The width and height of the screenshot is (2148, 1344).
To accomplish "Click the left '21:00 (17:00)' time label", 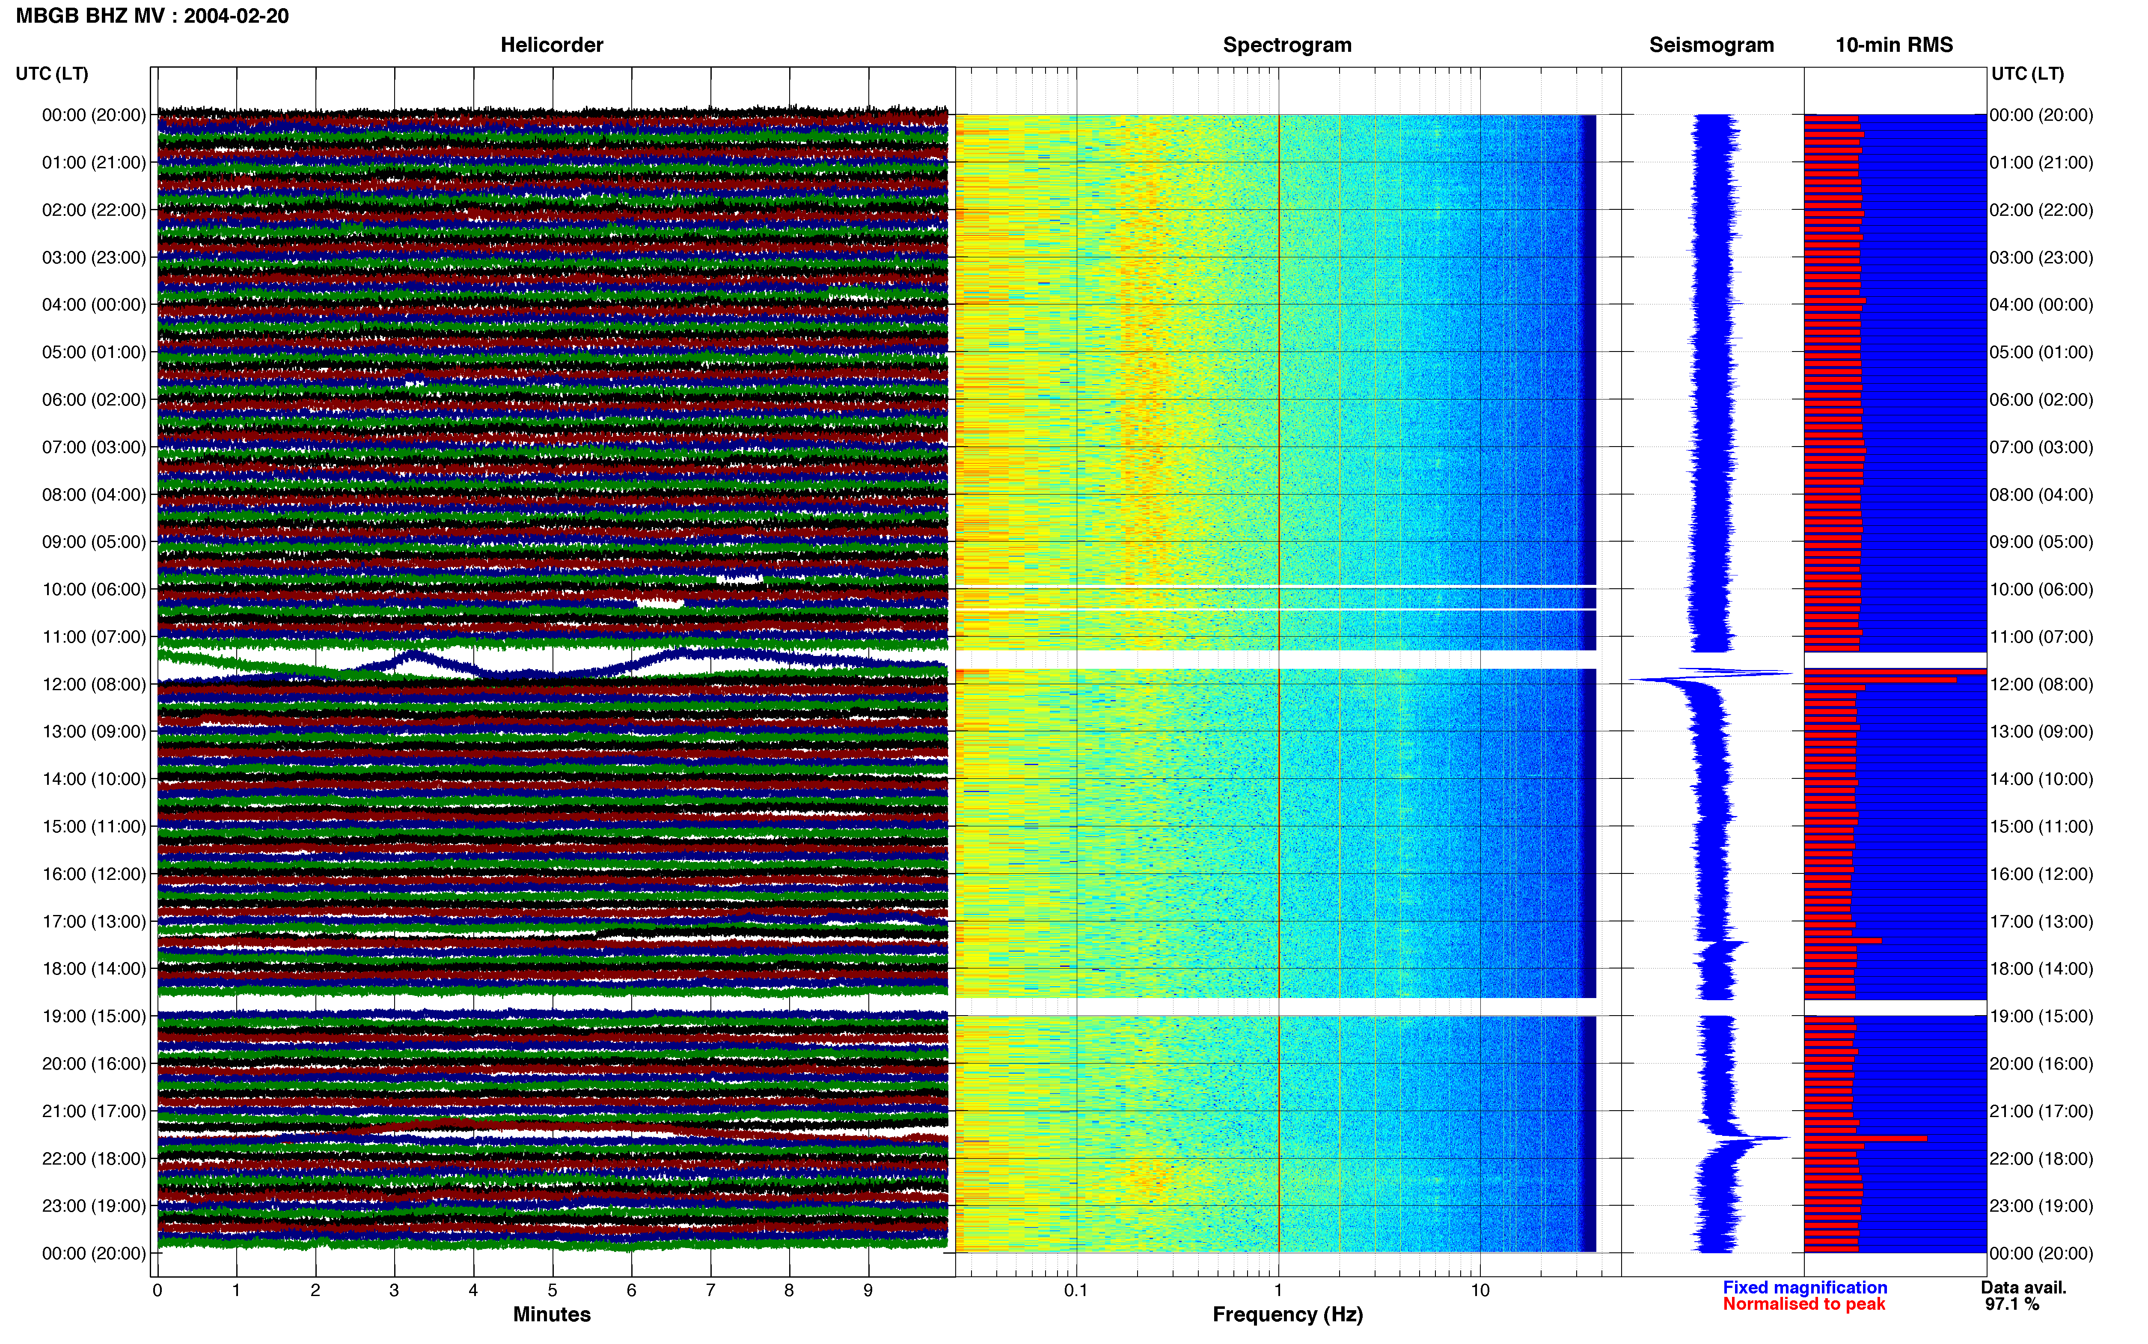I will pos(94,1111).
